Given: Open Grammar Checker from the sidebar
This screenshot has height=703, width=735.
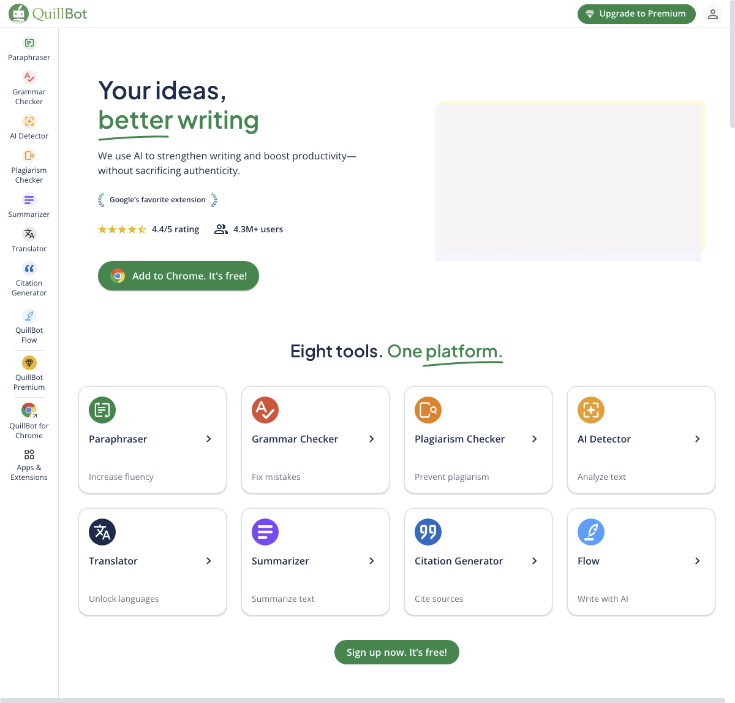Looking at the screenshot, I should pyautogui.click(x=29, y=78).
